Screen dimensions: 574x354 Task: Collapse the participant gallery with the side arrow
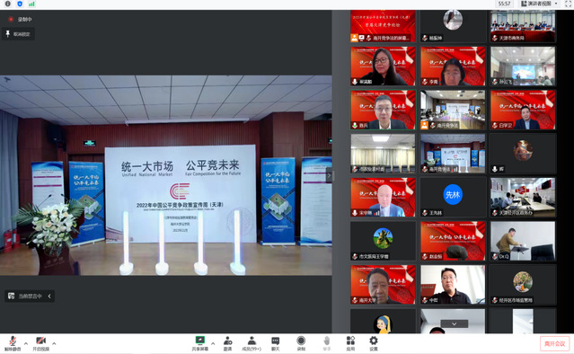pyautogui.click(x=329, y=176)
